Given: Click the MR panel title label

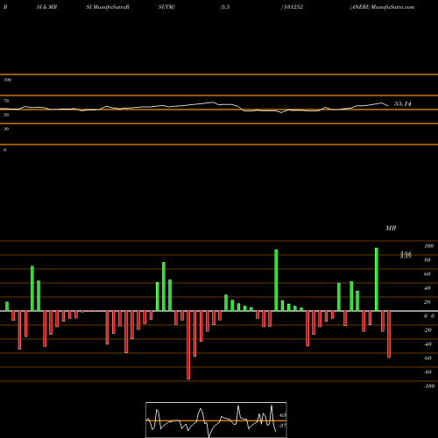Looking at the screenshot, I should [391, 228].
